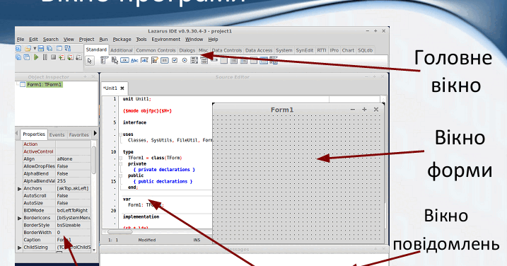Collapse the public section fold marker

coord(120,175)
